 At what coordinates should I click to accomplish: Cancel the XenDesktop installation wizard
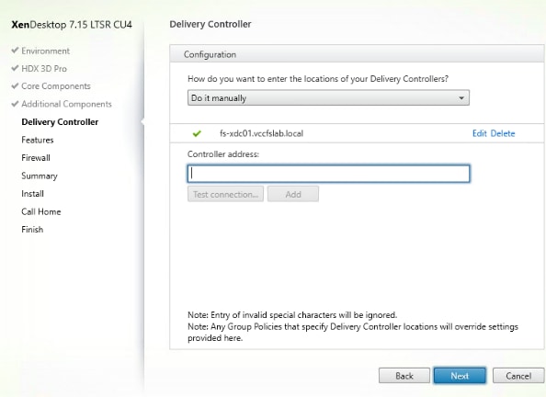pos(518,376)
